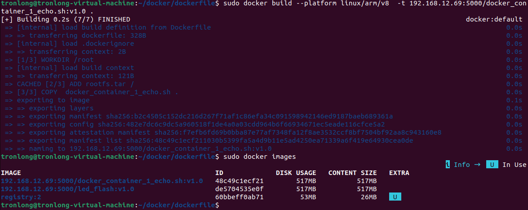
Task: Click the 192.168.12.69:5000/docker_container_1_echo.sh:v1.0 image name
Action: point(102,181)
